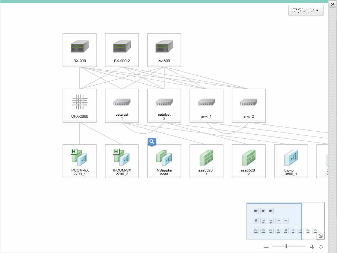The height and width of the screenshot is (253, 337).
Task: Click the NSappliances device node
Action: pyautogui.click(x=164, y=161)
